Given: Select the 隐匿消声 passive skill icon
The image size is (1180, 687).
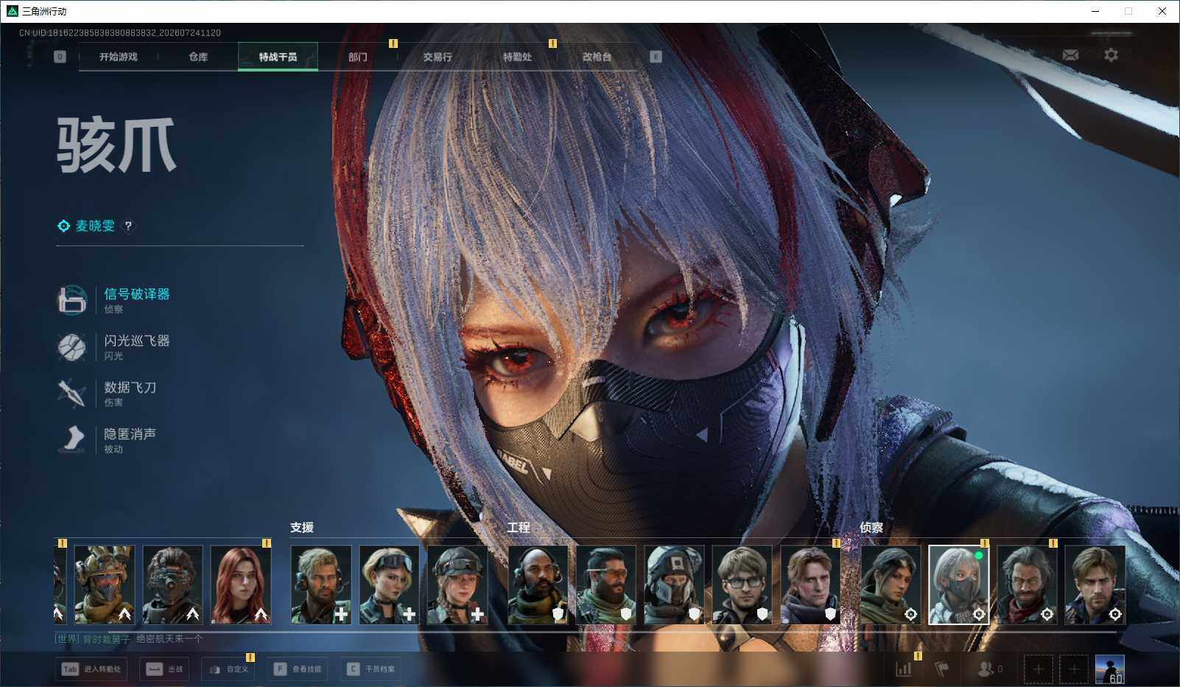Looking at the screenshot, I should click(72, 439).
